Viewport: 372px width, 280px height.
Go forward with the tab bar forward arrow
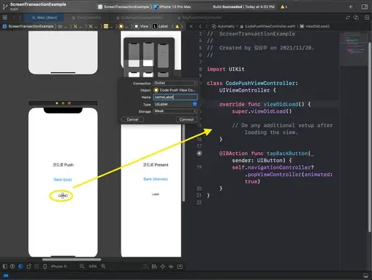[x=20, y=17]
